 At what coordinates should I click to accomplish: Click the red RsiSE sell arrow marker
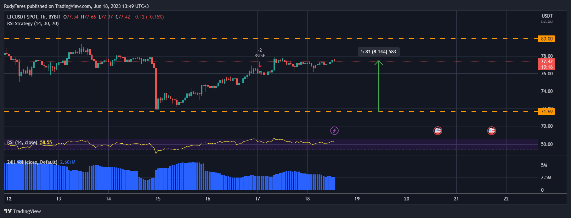tap(260, 64)
